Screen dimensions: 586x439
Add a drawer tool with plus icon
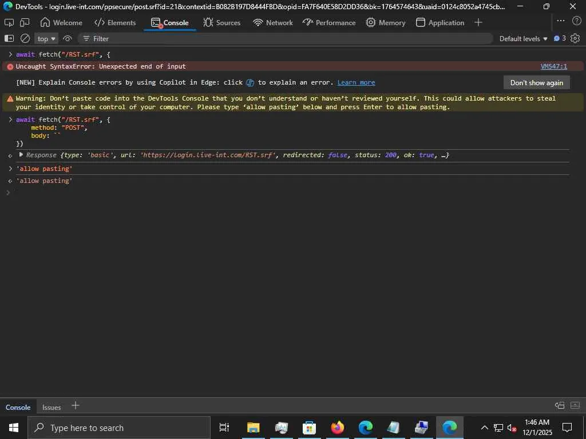(75, 405)
